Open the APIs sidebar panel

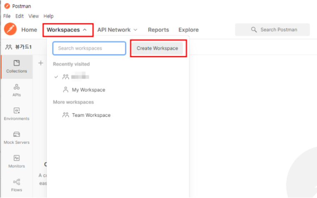17,90
